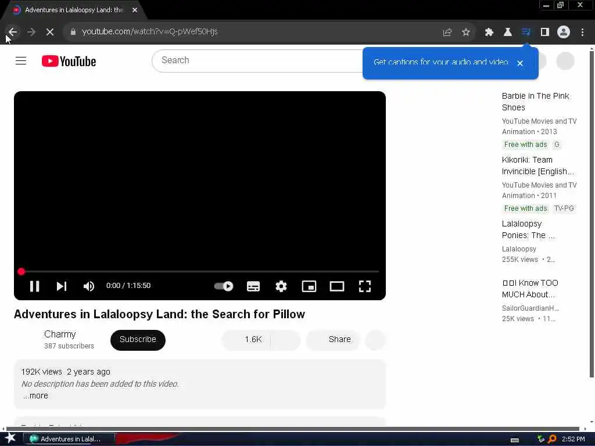Toggle subtitles/closed captions

coord(253,286)
